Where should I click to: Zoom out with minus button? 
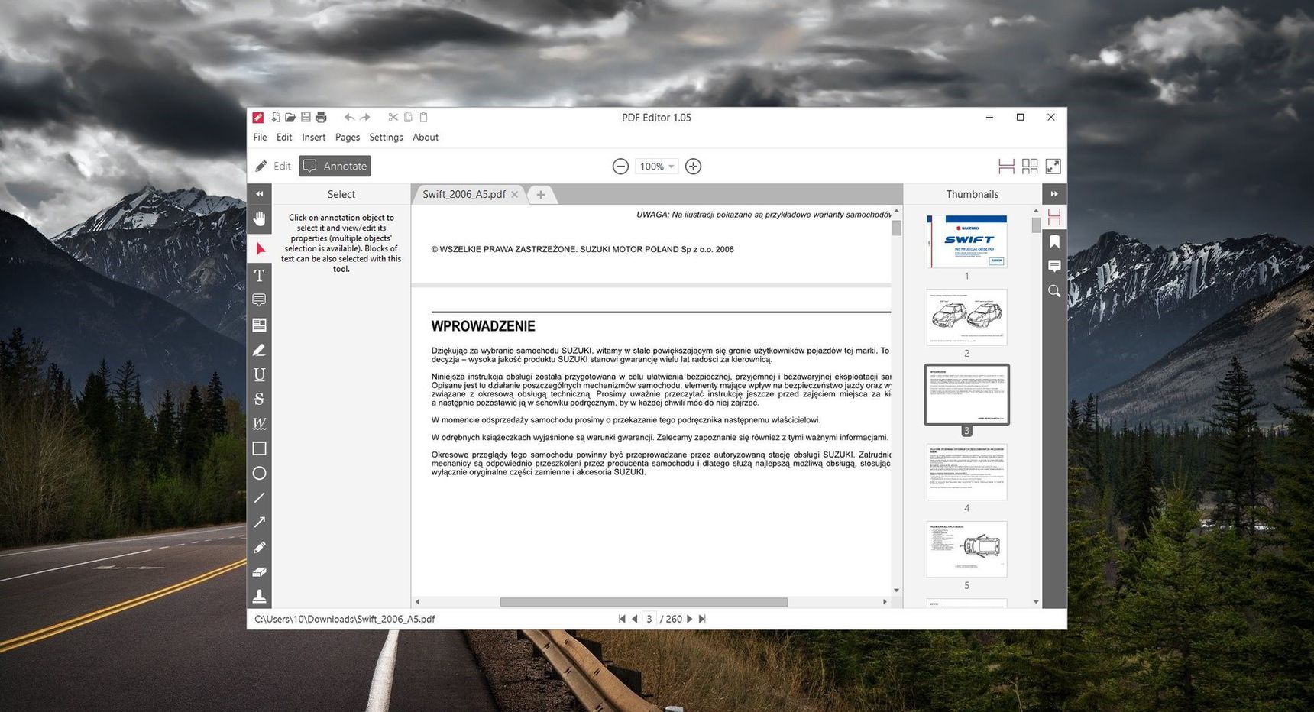point(620,167)
